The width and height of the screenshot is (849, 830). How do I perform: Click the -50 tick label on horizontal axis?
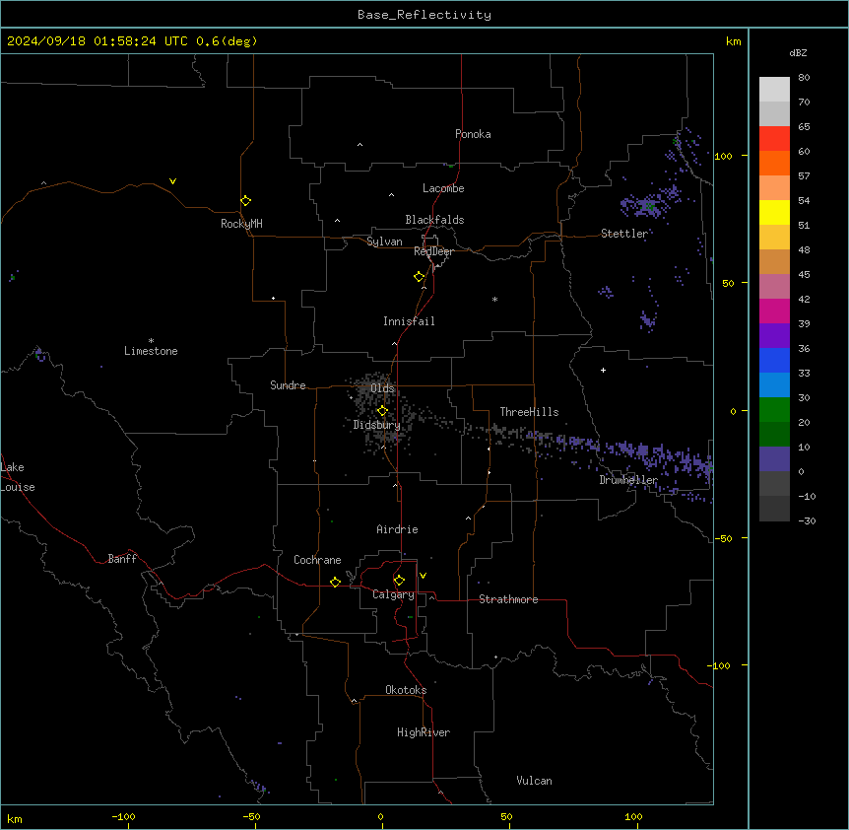coord(251,816)
